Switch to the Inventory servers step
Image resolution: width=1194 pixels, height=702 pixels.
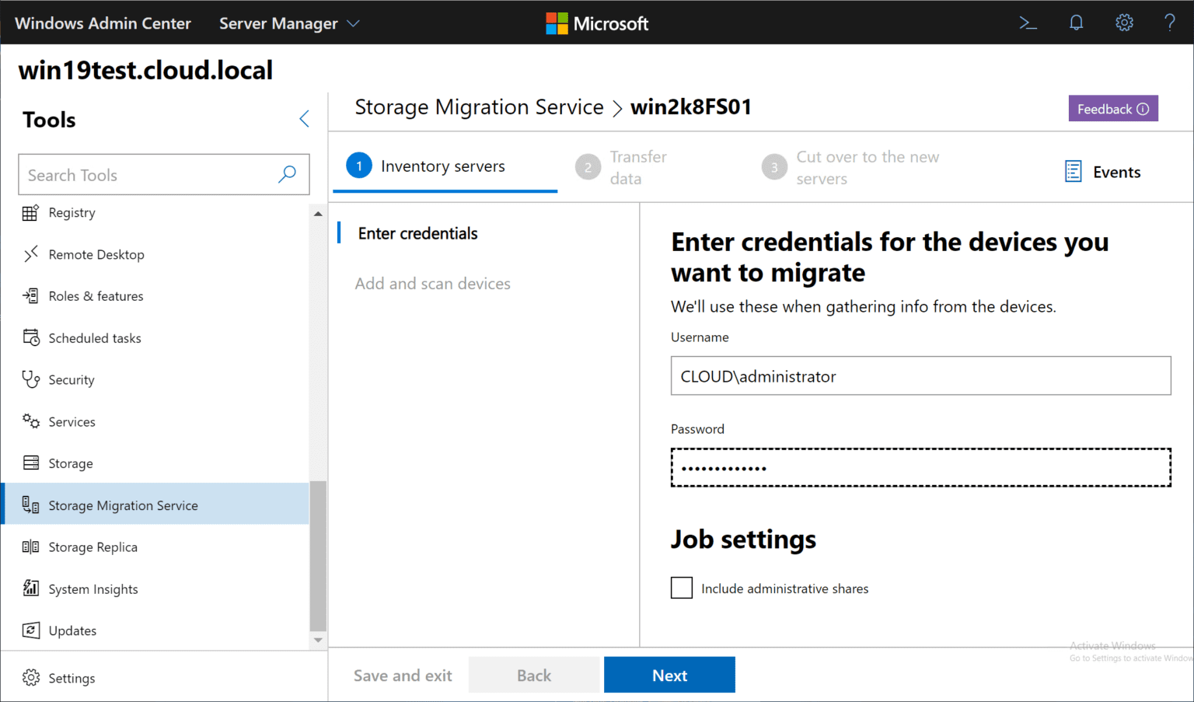pos(443,166)
